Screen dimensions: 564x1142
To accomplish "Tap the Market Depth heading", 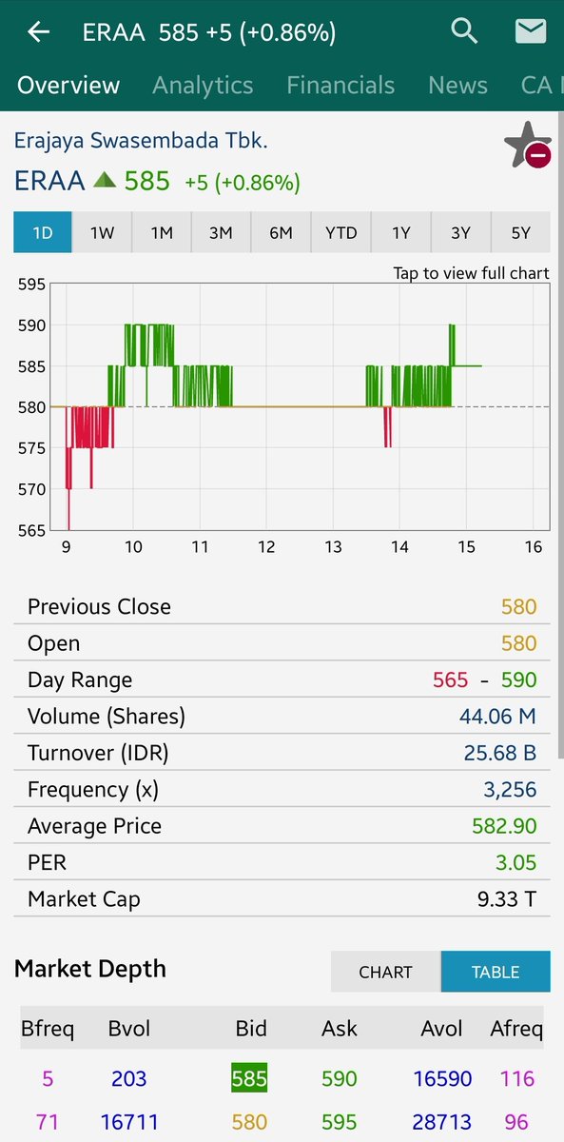I will coord(90,969).
